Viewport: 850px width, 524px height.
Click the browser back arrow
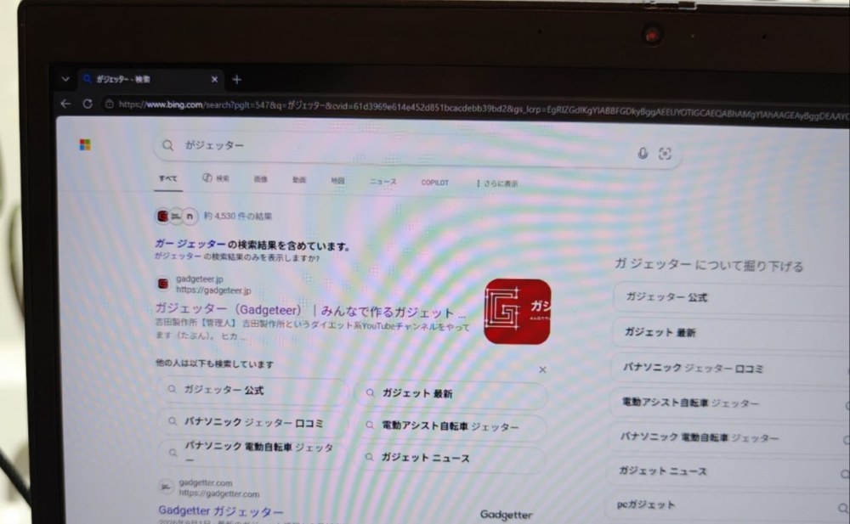(65, 103)
